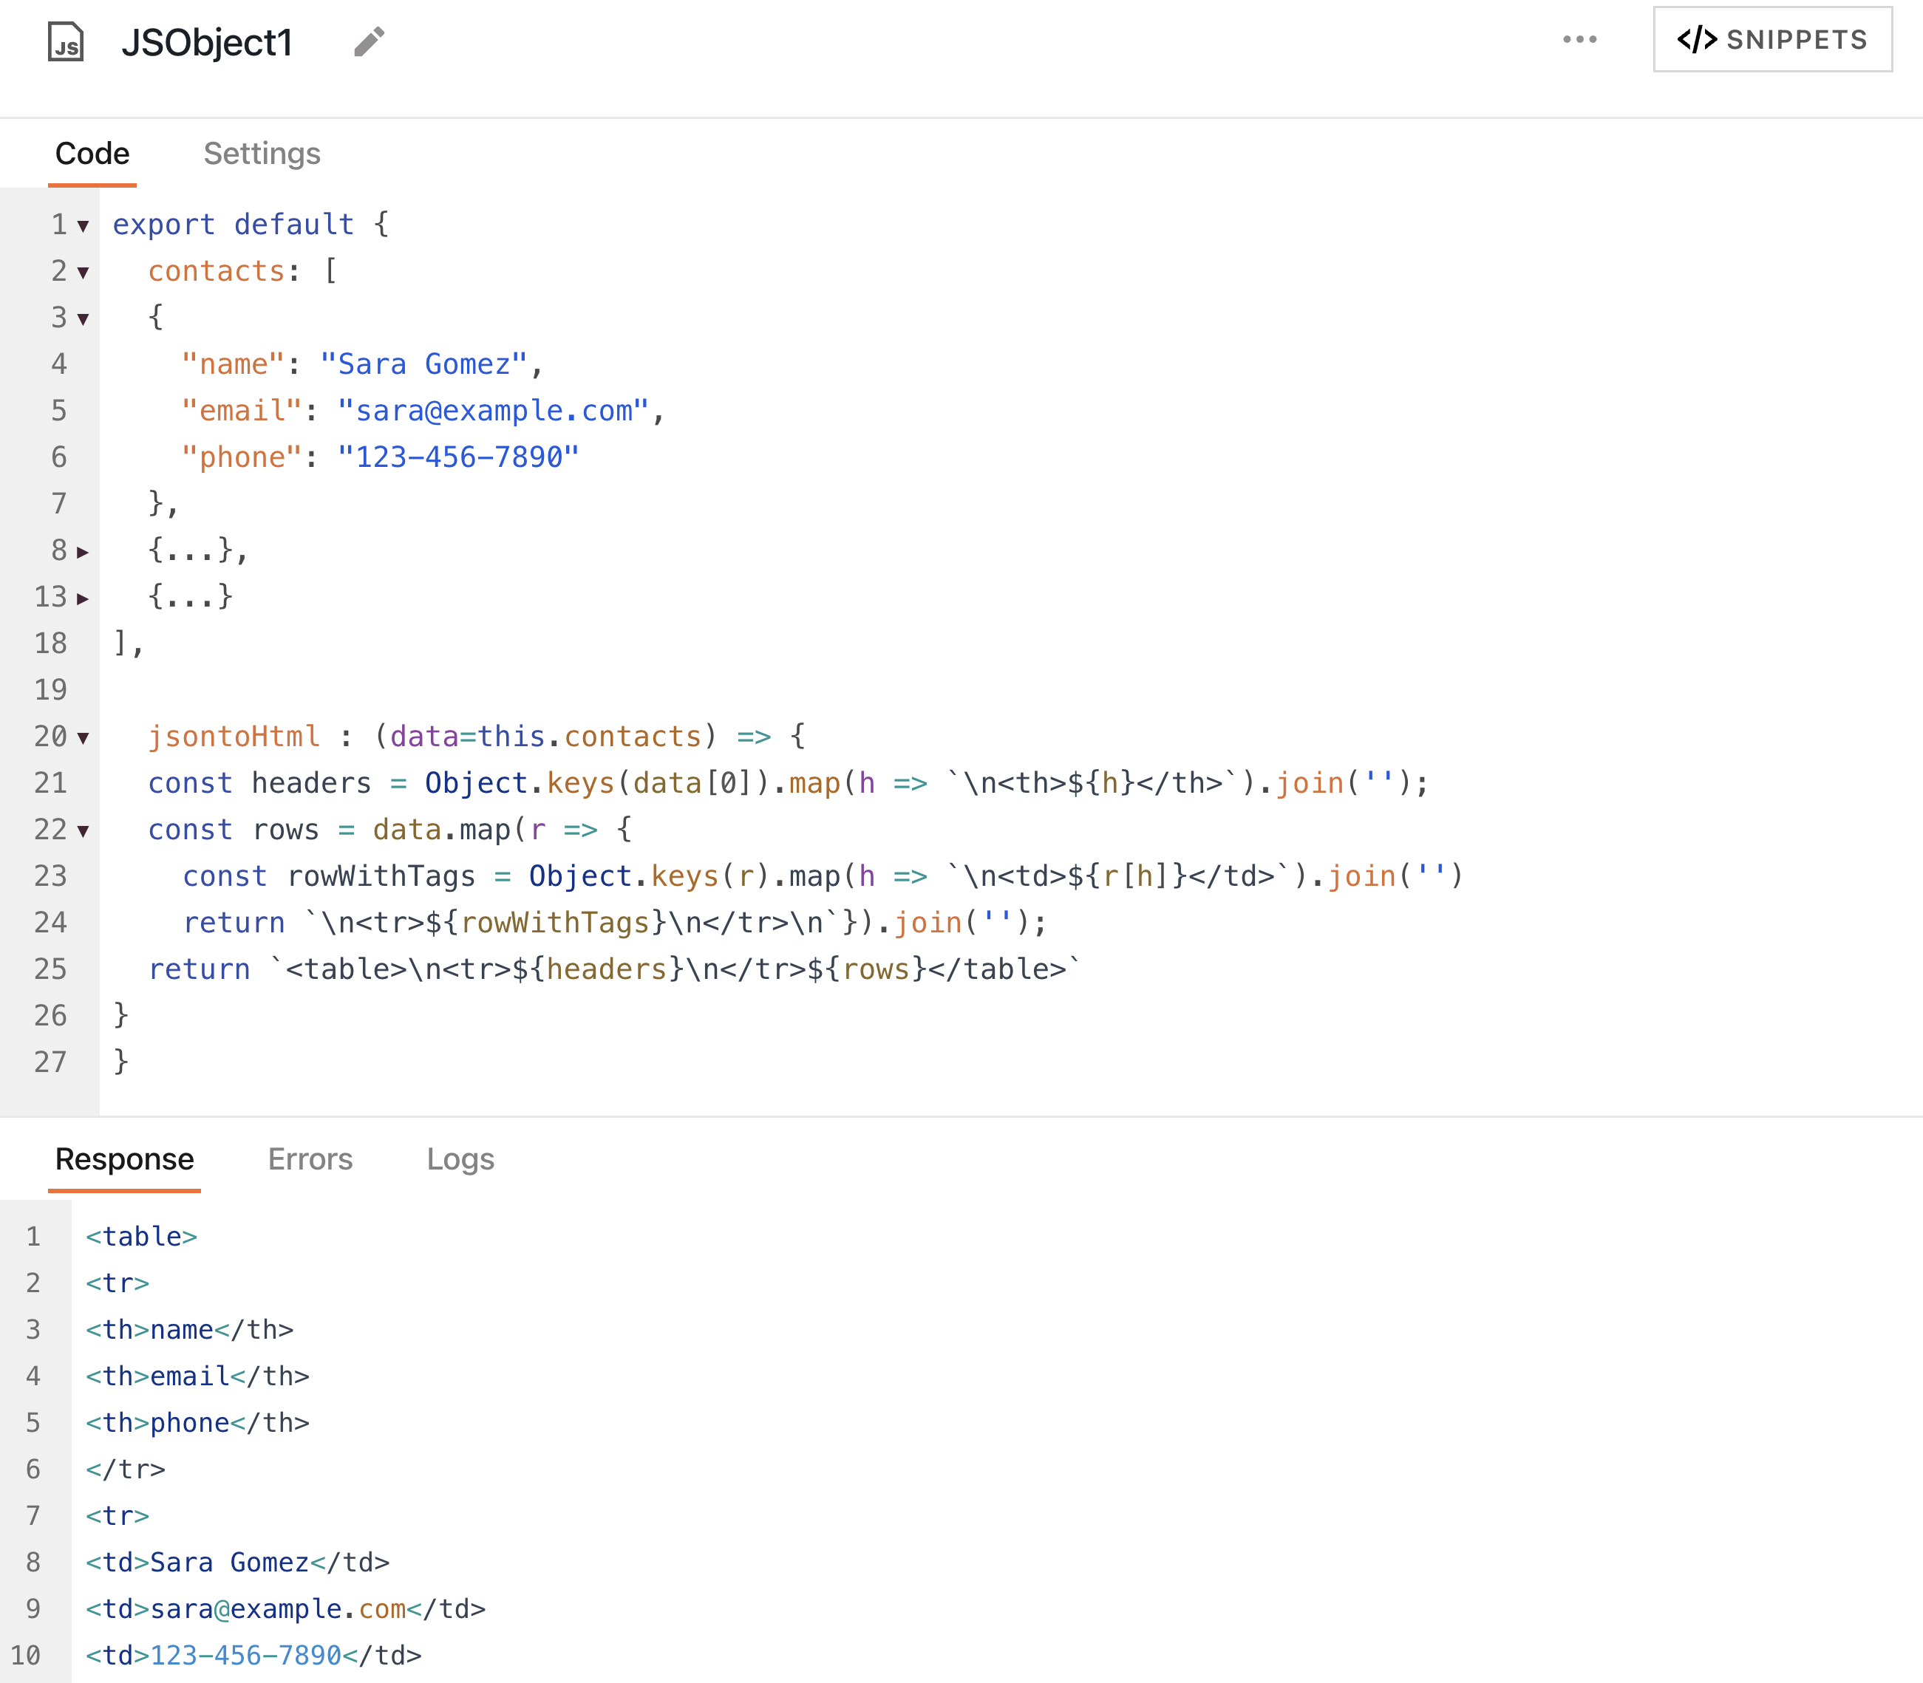This screenshot has width=1923, height=1683.
Task: Click the JS object file icon
Action: 66,41
